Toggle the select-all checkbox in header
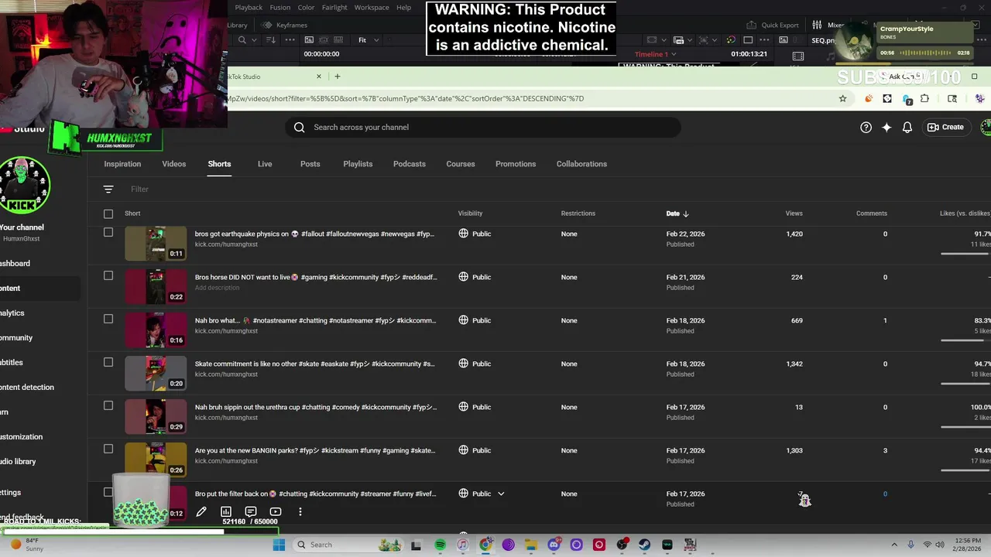Viewport: 991px width, 557px height. 108,214
